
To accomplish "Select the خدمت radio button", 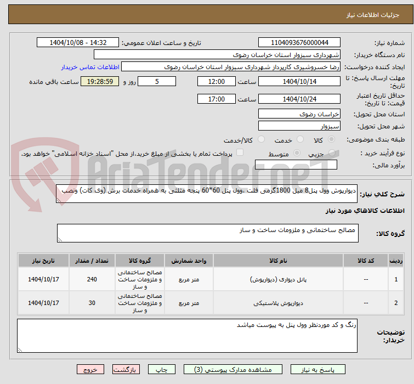I will coord(300,139).
